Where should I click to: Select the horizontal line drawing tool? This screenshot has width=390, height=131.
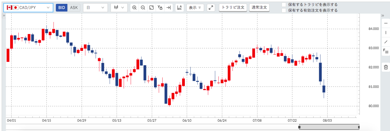(x=386, y=23)
